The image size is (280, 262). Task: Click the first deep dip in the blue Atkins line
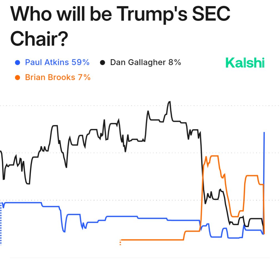(x=64, y=231)
